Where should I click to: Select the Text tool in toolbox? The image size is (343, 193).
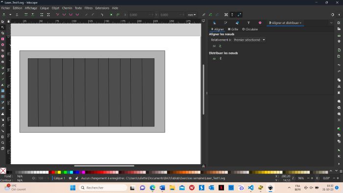click(x=2, y=85)
